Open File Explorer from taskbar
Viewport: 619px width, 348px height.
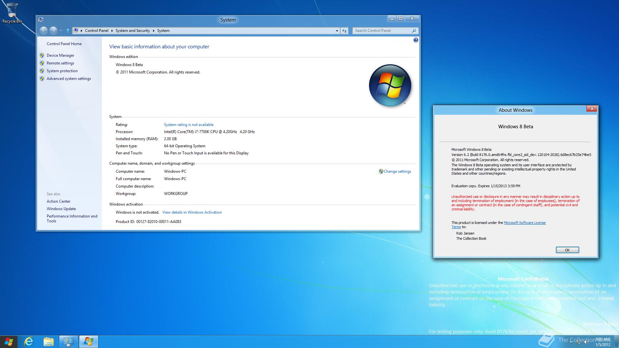tap(49, 342)
